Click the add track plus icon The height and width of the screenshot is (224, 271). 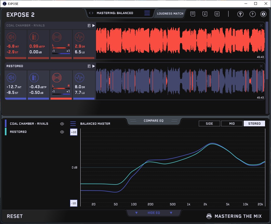217,14
